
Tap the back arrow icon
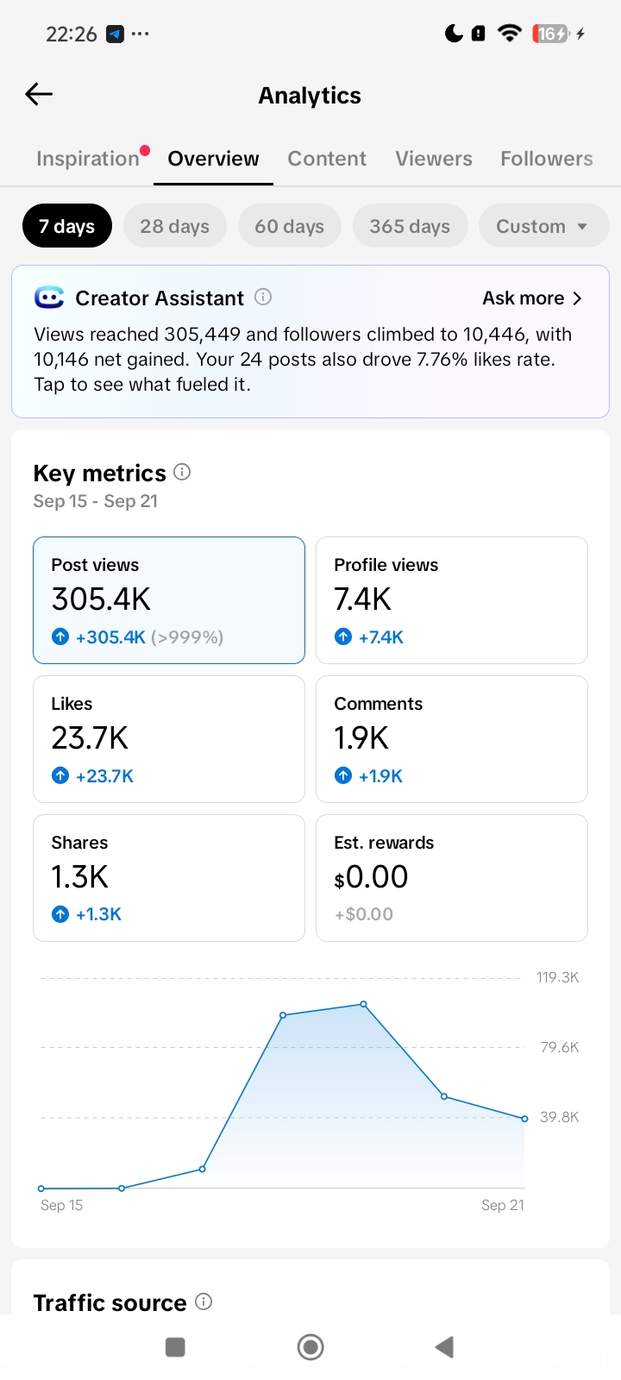tap(39, 94)
